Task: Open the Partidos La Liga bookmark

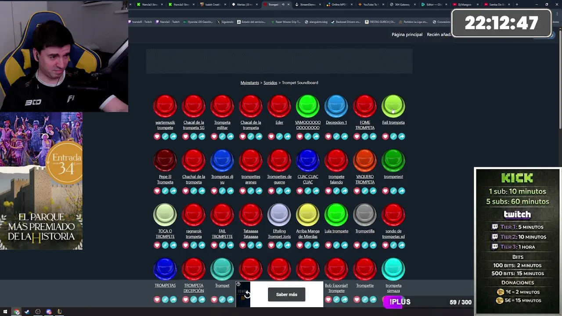Action: 413,22
